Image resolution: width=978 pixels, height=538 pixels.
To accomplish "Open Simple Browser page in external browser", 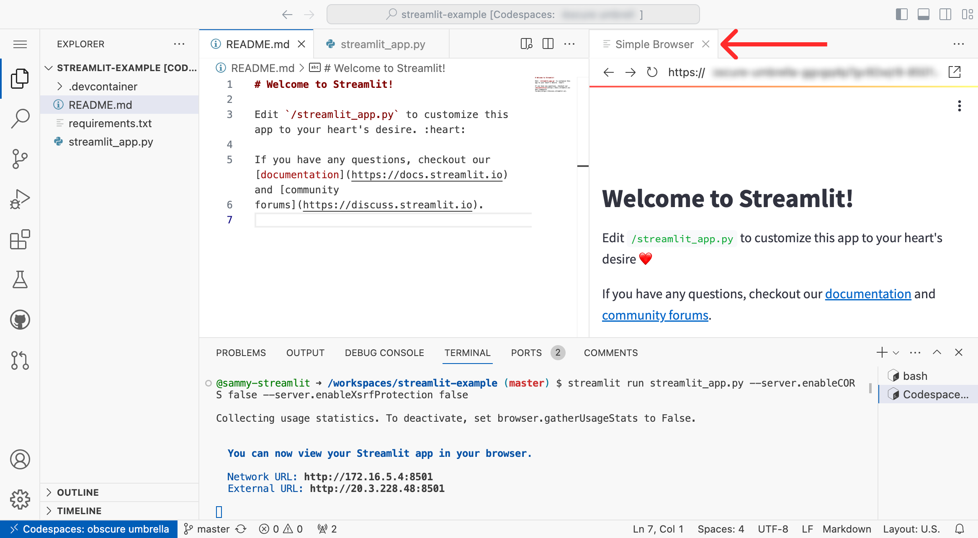I will (x=955, y=72).
